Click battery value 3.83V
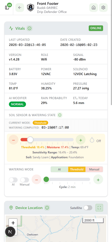This screenshot has height=242, width=112. point(13,74)
